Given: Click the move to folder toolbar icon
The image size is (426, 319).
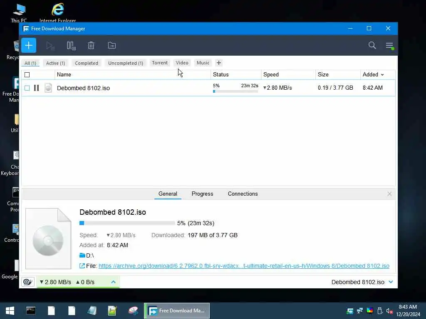Looking at the screenshot, I should click(111, 45).
